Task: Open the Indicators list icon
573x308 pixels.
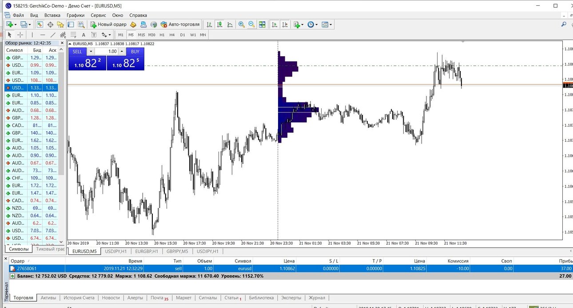Action: 297,24
